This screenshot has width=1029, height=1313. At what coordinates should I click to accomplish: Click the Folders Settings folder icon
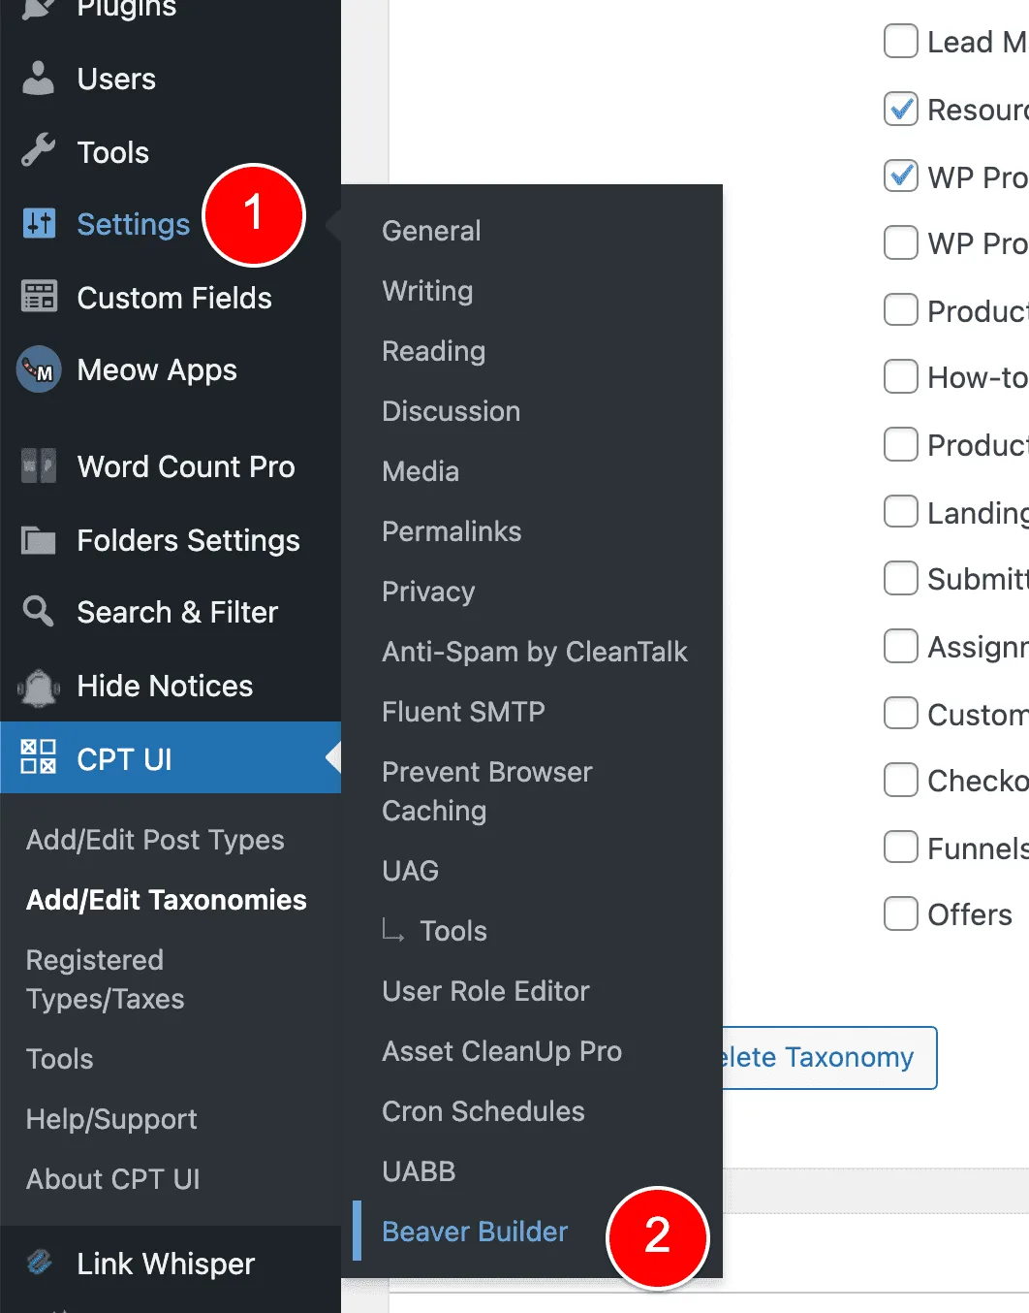tap(39, 539)
